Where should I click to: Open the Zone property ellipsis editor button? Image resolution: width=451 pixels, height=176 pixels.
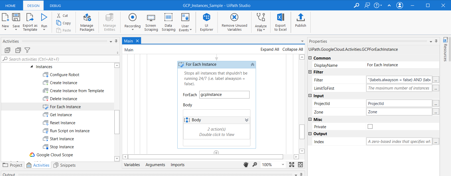tap(436, 112)
